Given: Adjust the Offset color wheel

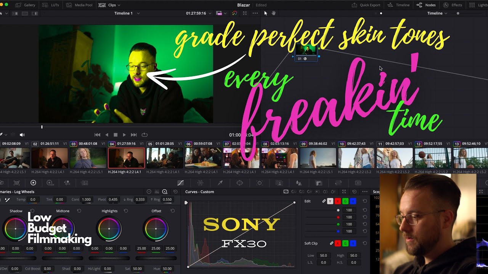Looking at the screenshot, I should 156,228.
